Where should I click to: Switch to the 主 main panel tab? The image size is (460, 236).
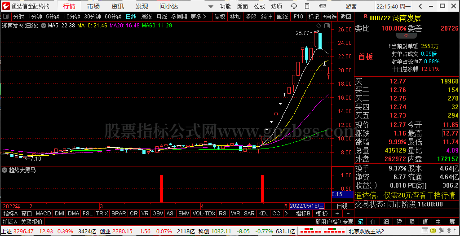tap(438, 221)
